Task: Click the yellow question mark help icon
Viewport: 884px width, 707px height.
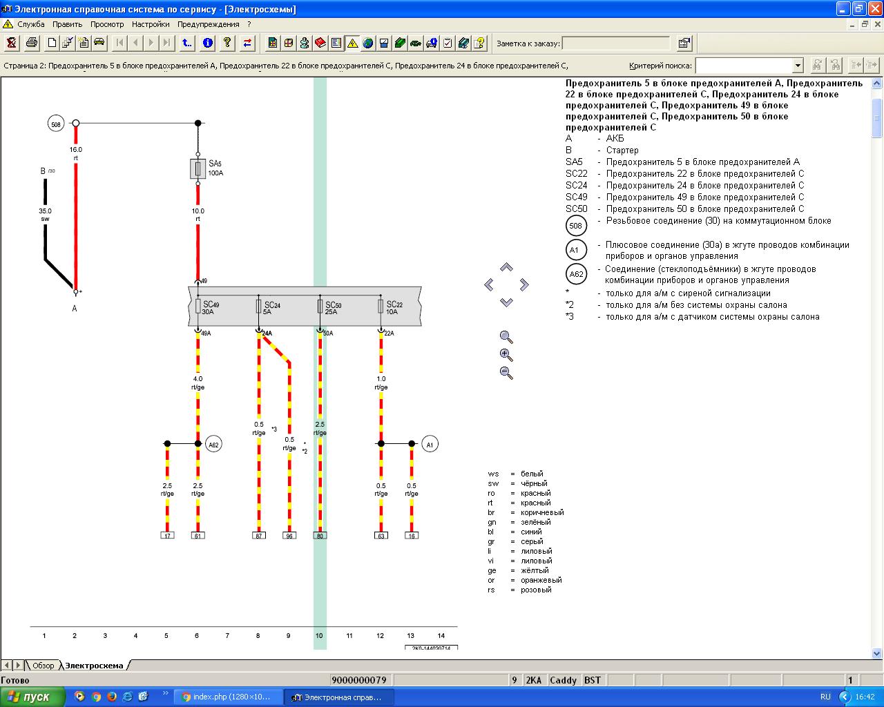Action: 227,43
